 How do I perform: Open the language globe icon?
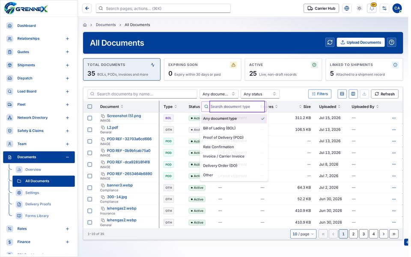point(346,9)
